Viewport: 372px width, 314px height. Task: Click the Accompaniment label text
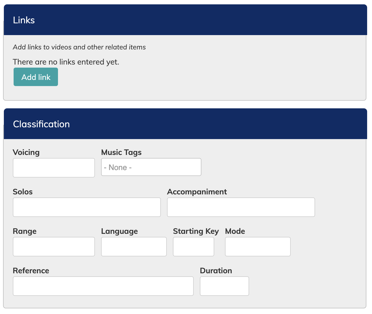197,192
